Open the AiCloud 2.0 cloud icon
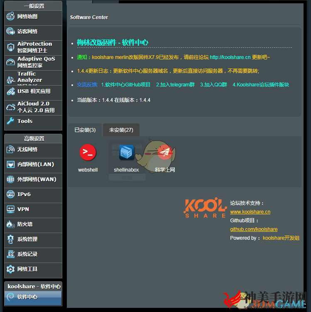311x312 pixels. pos(10,107)
